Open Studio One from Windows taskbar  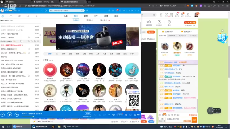point(72,126)
